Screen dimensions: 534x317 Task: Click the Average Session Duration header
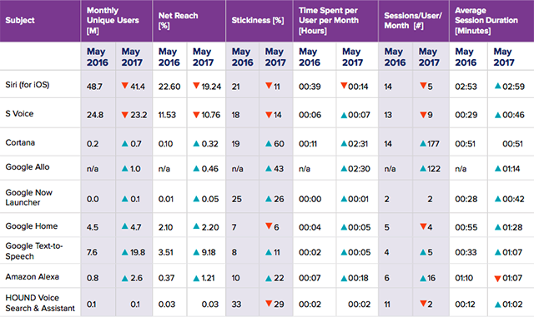[486, 21]
